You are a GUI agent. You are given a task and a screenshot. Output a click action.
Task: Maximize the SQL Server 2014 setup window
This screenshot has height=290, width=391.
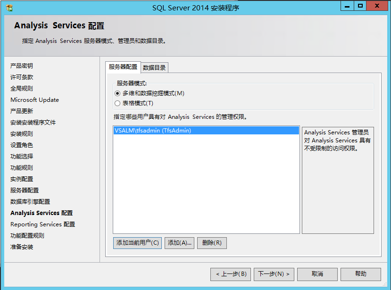pyautogui.click(x=360, y=6)
